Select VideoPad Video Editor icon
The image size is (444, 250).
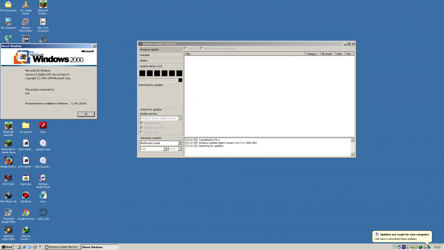(x=8, y=233)
